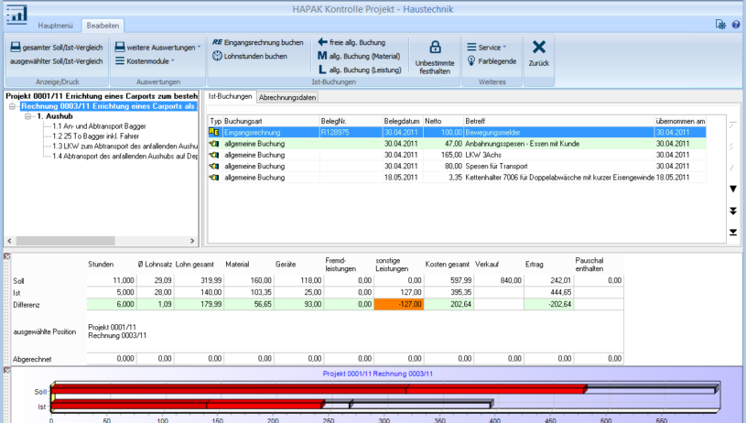Click the blue help question mark icon
This screenshot has height=423, width=746.
tap(736, 25)
